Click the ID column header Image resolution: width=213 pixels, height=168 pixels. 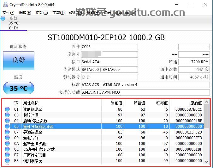(16, 103)
